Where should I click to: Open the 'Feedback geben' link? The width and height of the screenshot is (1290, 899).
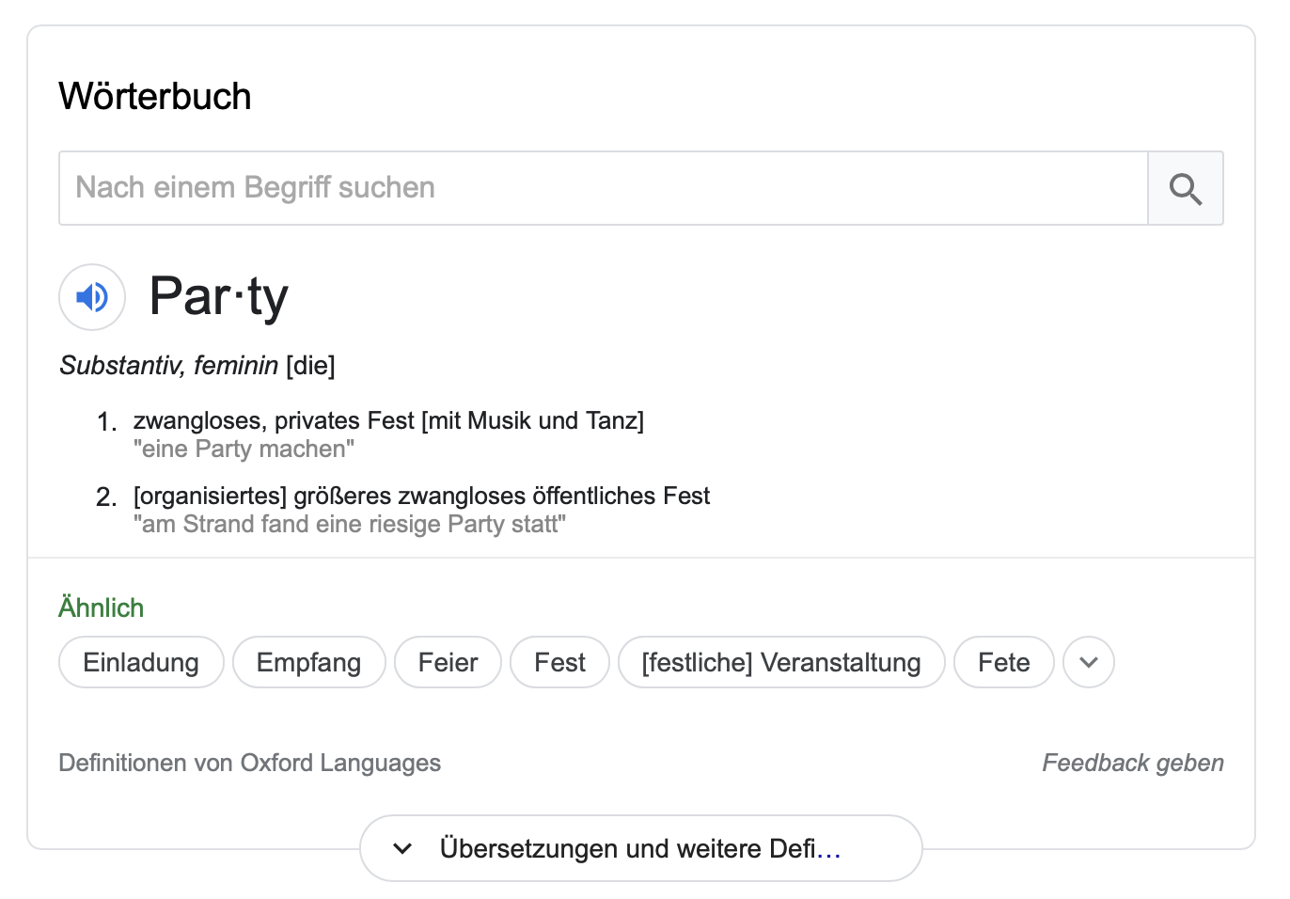(x=1133, y=763)
